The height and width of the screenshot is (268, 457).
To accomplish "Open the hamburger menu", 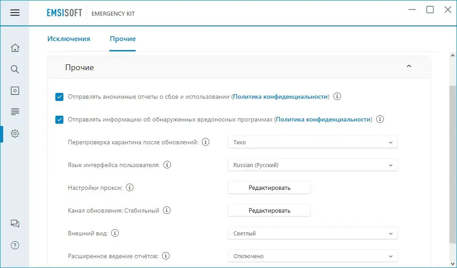I will point(15,13).
